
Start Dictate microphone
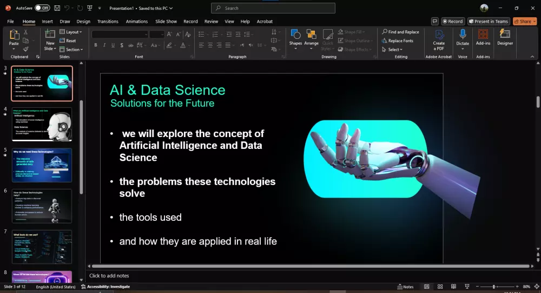463,39
